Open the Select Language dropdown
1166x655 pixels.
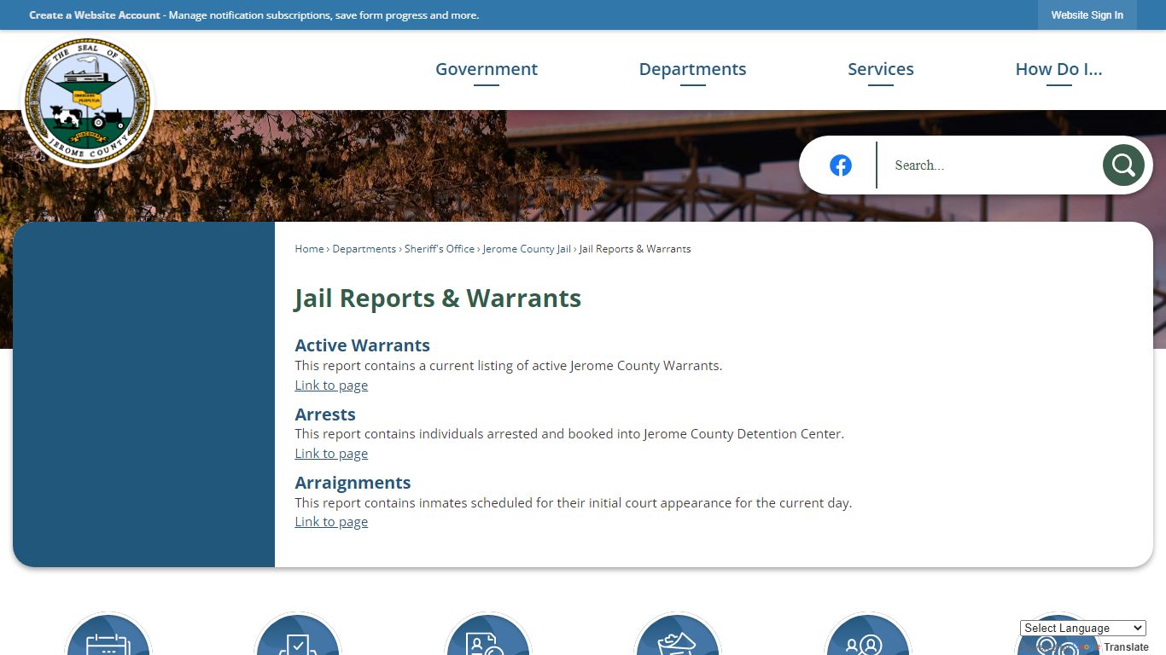point(1083,628)
